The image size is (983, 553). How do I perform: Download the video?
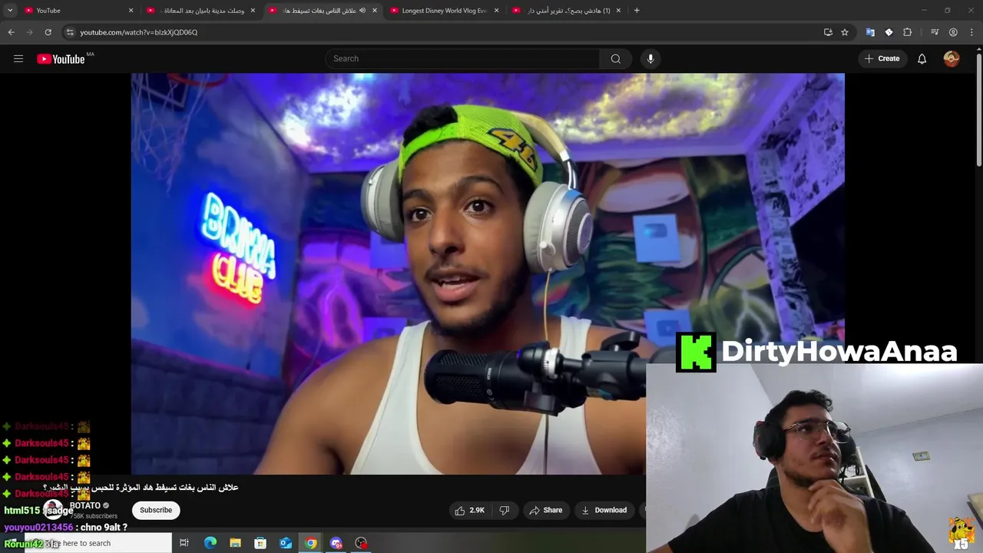604,510
